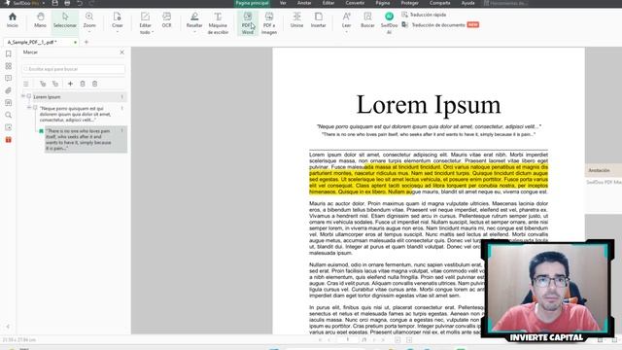
Task: Click the undo arrow in title bar
Action: click(80, 3)
